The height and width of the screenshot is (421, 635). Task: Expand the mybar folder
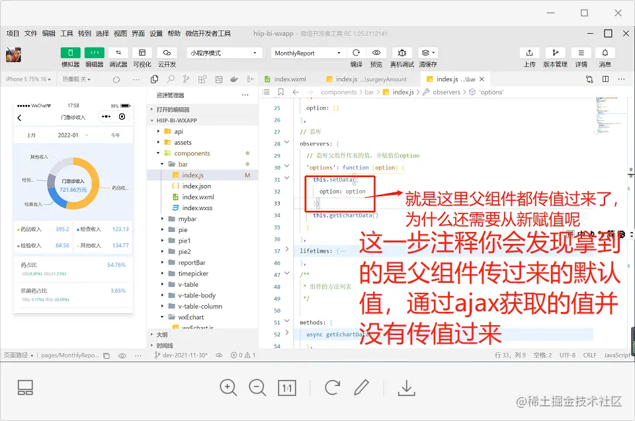(162, 219)
